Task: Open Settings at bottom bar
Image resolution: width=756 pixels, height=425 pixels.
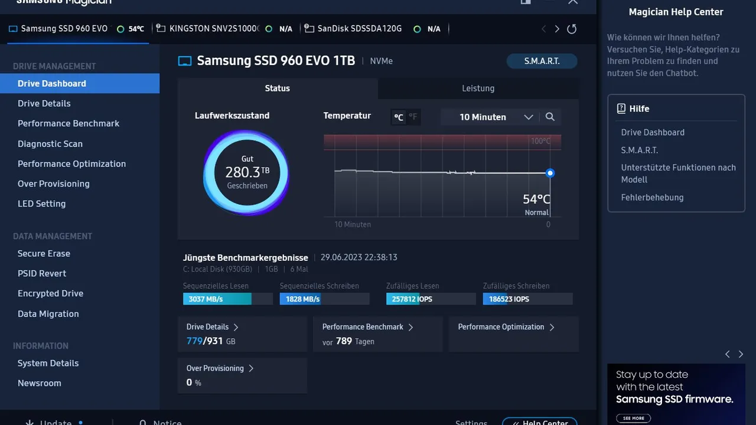Action: pyautogui.click(x=471, y=423)
